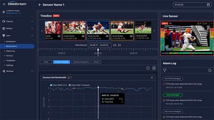Go back using the arrow beside Sensor Name 1

(x=40, y=5)
